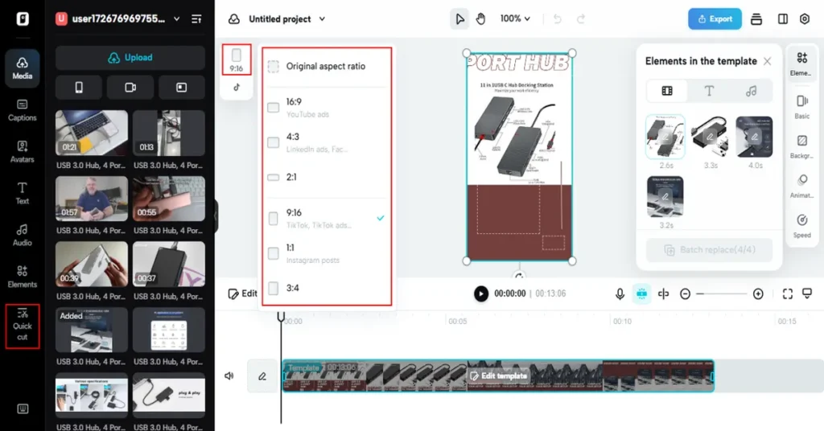Image resolution: width=824 pixels, height=431 pixels.
Task: Open the layers stack icon near Export
Action: point(756,19)
